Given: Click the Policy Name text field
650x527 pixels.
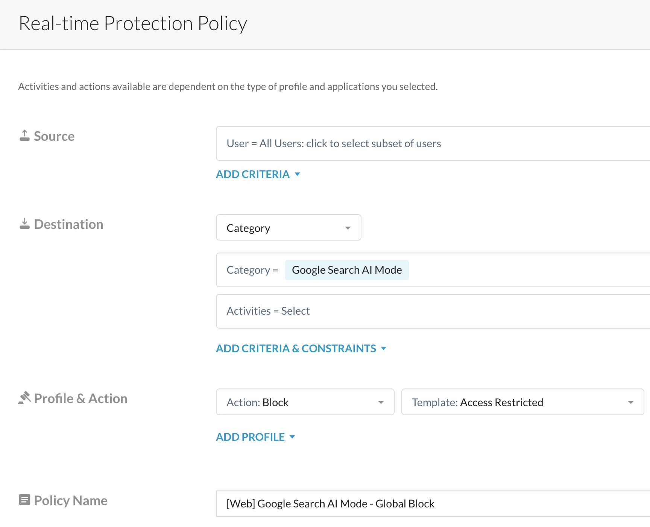Looking at the screenshot, I should pos(433,504).
